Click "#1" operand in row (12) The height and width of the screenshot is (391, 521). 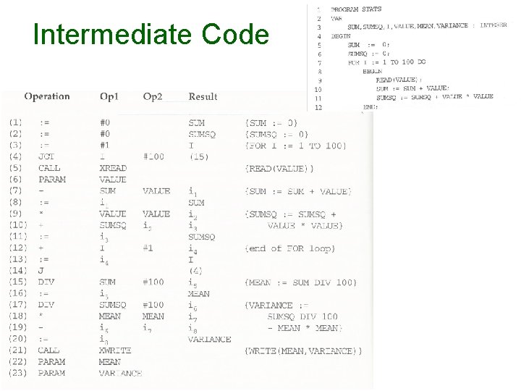[x=148, y=248]
